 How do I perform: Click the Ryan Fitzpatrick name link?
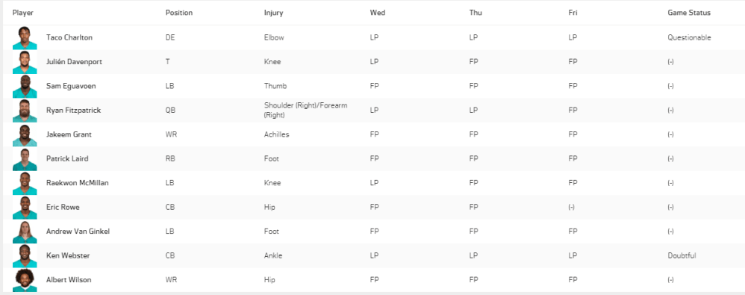[x=74, y=111]
